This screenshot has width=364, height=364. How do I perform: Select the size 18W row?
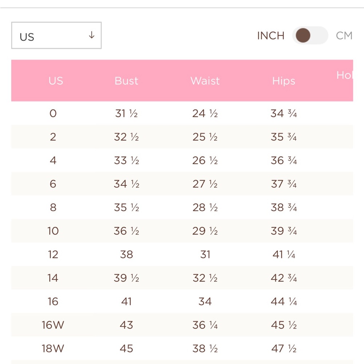click(182, 348)
